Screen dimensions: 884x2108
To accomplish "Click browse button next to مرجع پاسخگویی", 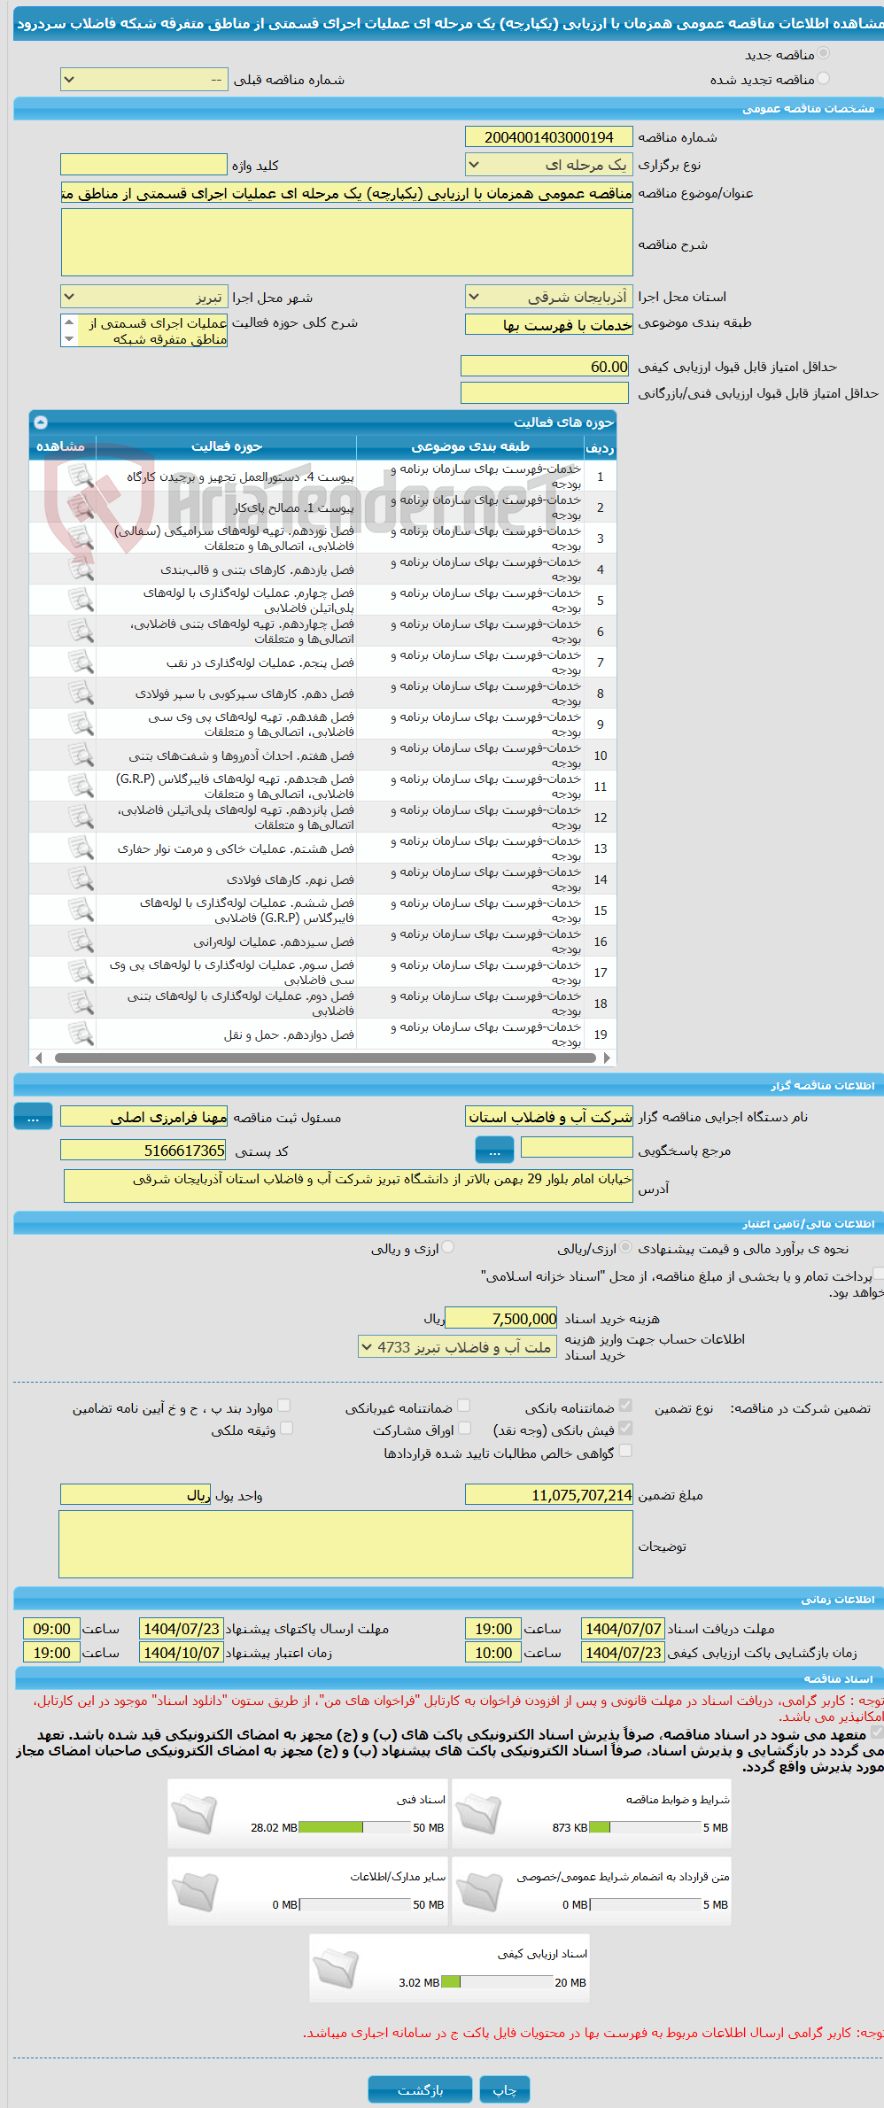I will coord(494,1151).
